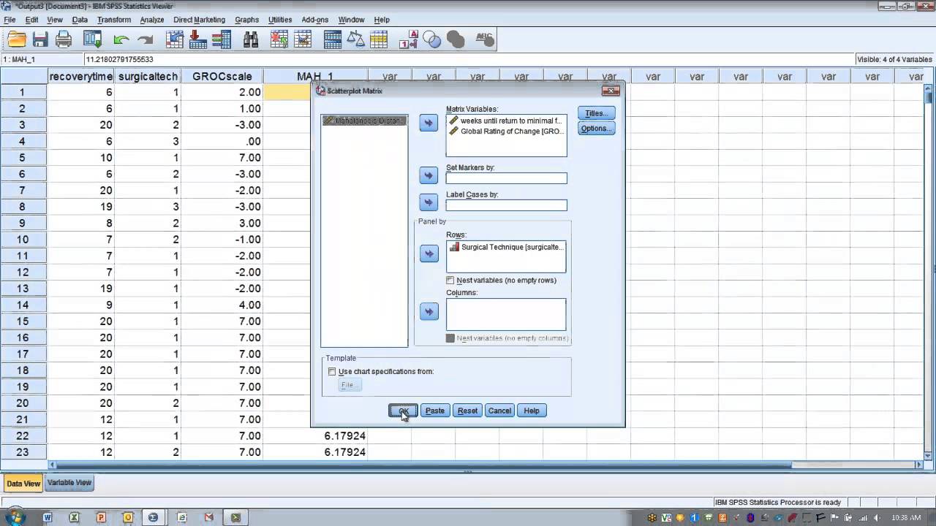Click the Go to case icon
Viewport: 936px width, 526px height.
point(175,39)
